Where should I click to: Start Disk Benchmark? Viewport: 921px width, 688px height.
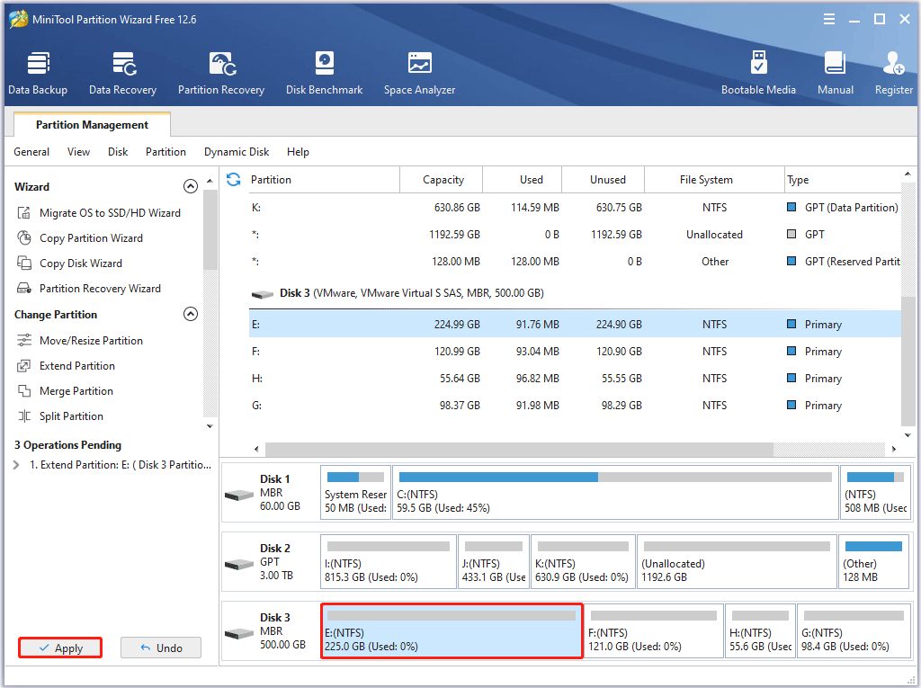324,73
